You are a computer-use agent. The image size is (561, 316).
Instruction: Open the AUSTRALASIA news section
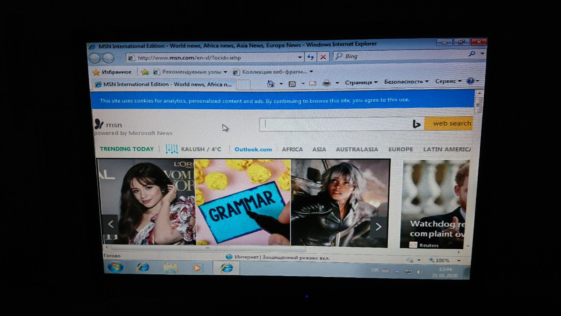(x=357, y=149)
